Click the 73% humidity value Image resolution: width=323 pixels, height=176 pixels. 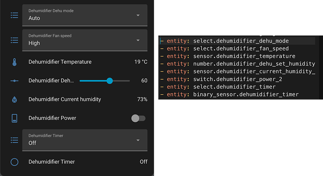click(x=142, y=99)
